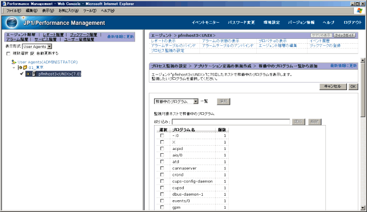Check the box for program -:0
The height and width of the screenshot is (212, 367).
click(162, 135)
